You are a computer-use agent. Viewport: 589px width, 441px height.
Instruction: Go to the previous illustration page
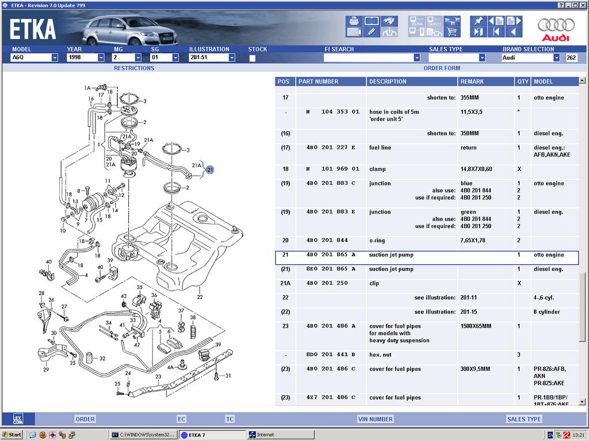tap(495, 21)
